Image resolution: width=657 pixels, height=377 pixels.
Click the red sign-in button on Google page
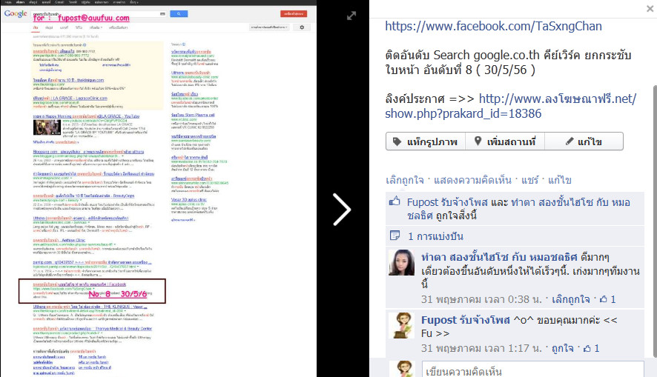294,14
